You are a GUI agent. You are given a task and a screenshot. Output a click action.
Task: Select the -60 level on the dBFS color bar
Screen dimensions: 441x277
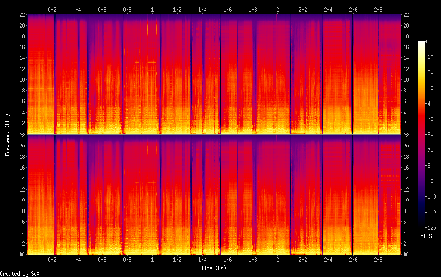[x=421, y=135]
